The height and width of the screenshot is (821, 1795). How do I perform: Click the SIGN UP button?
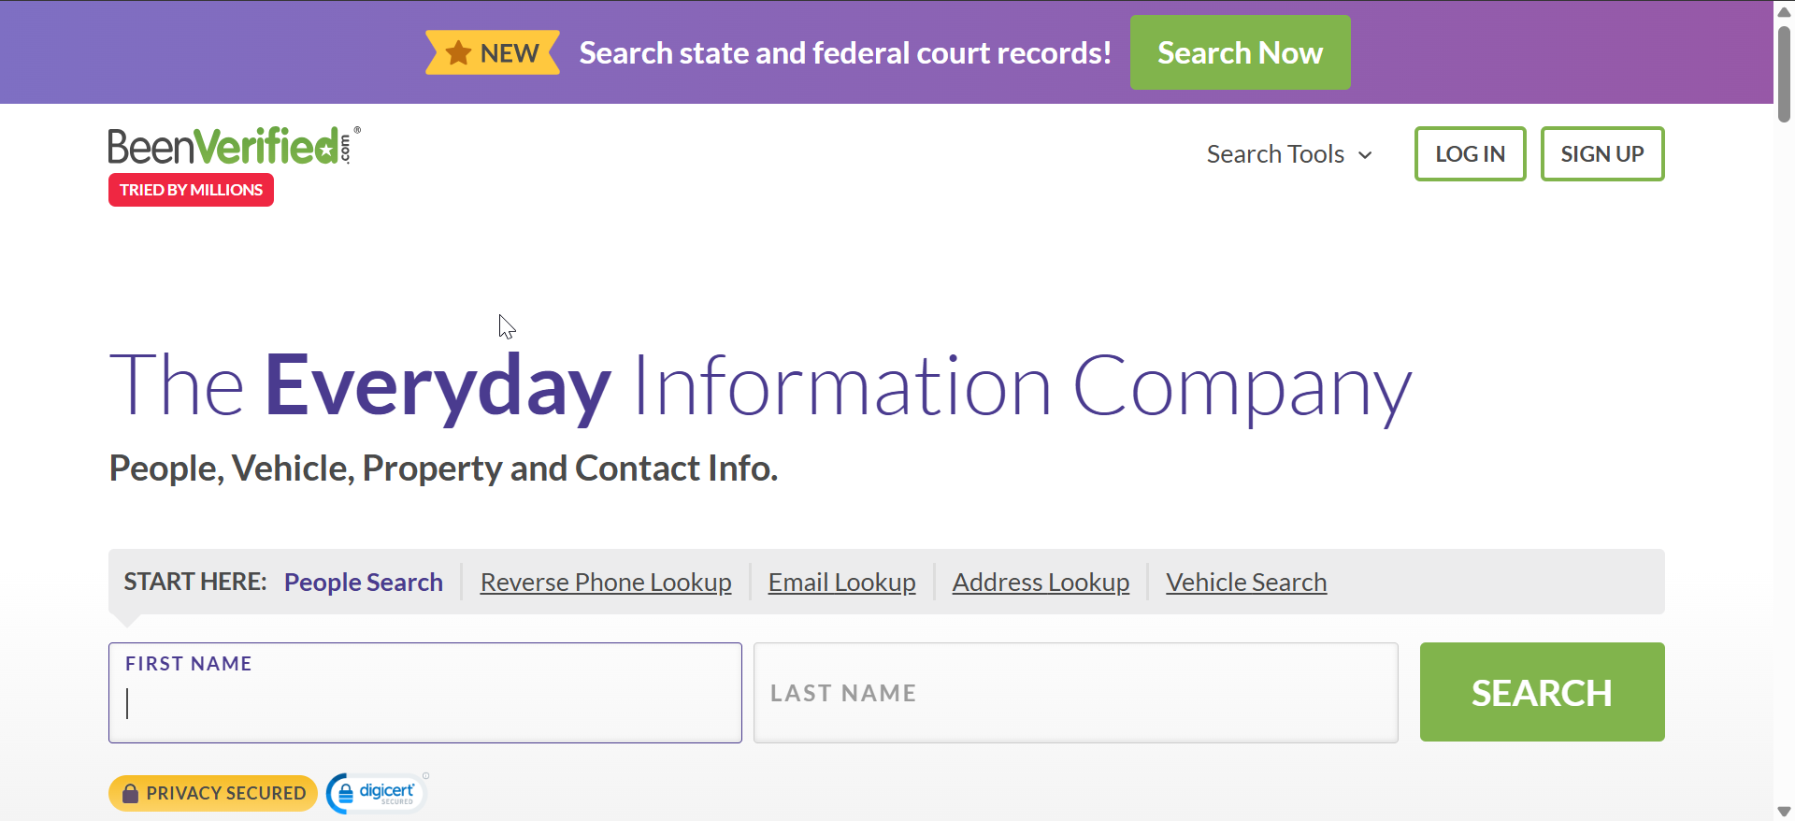1601,154
